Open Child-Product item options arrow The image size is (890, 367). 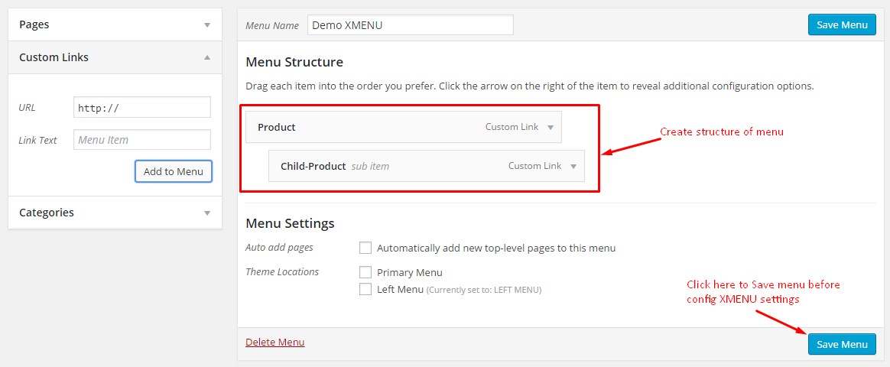[573, 166]
